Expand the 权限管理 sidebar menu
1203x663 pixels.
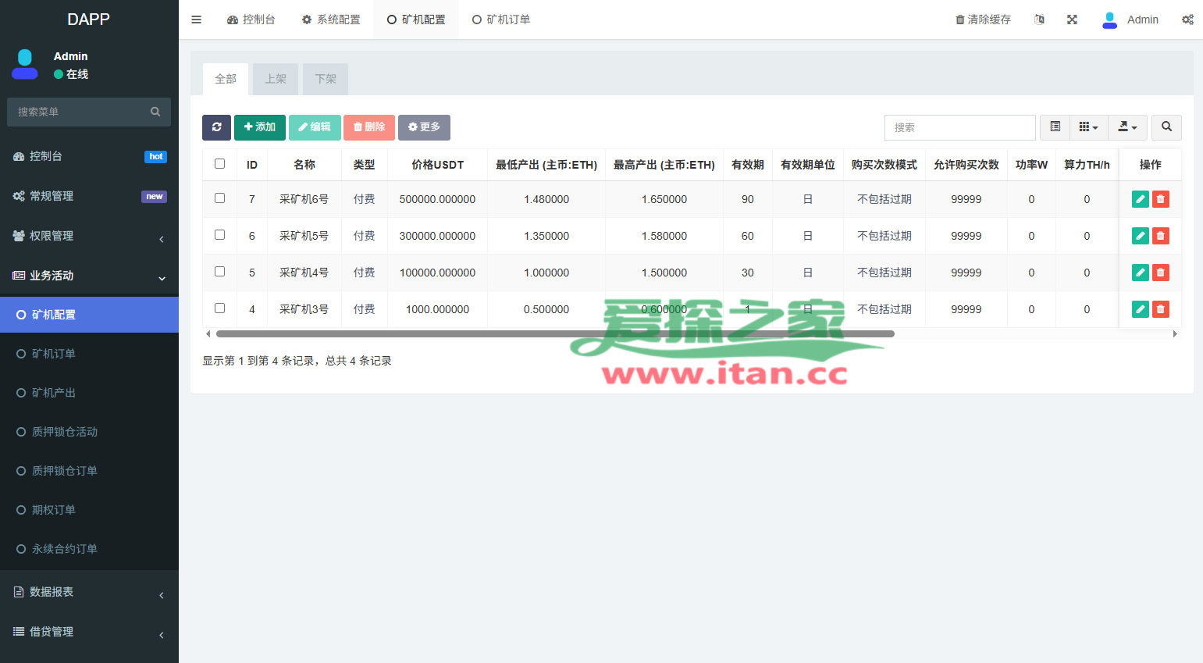89,236
